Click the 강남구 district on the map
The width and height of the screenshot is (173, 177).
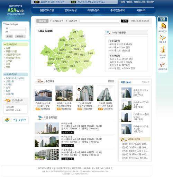77,62
